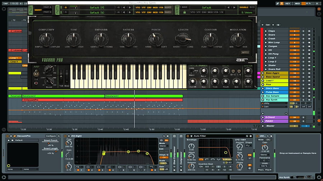Screen dimensions: 323x181
Task: Toggle the EQ Eight spectrum analyzer button
Action: (167, 140)
